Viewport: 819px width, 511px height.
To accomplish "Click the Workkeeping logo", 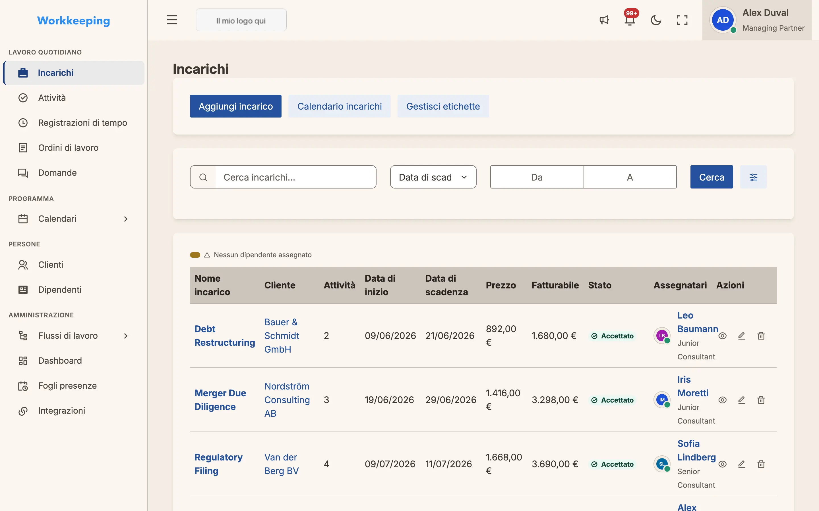I will click(x=73, y=21).
